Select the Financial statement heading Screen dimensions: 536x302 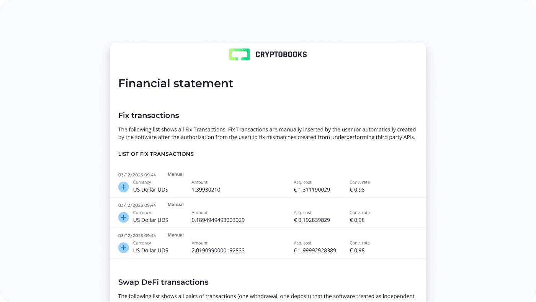(176, 83)
